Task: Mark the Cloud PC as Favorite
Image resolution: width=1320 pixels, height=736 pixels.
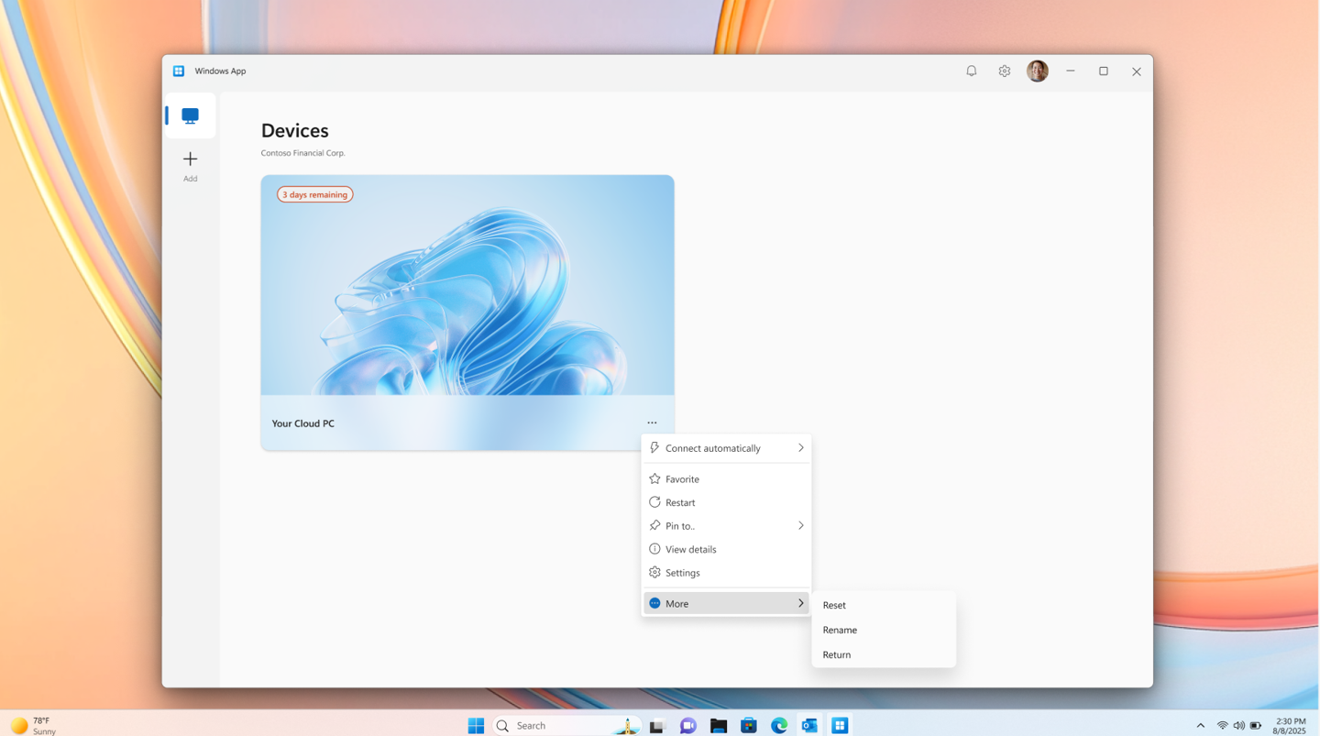Action: (682, 479)
